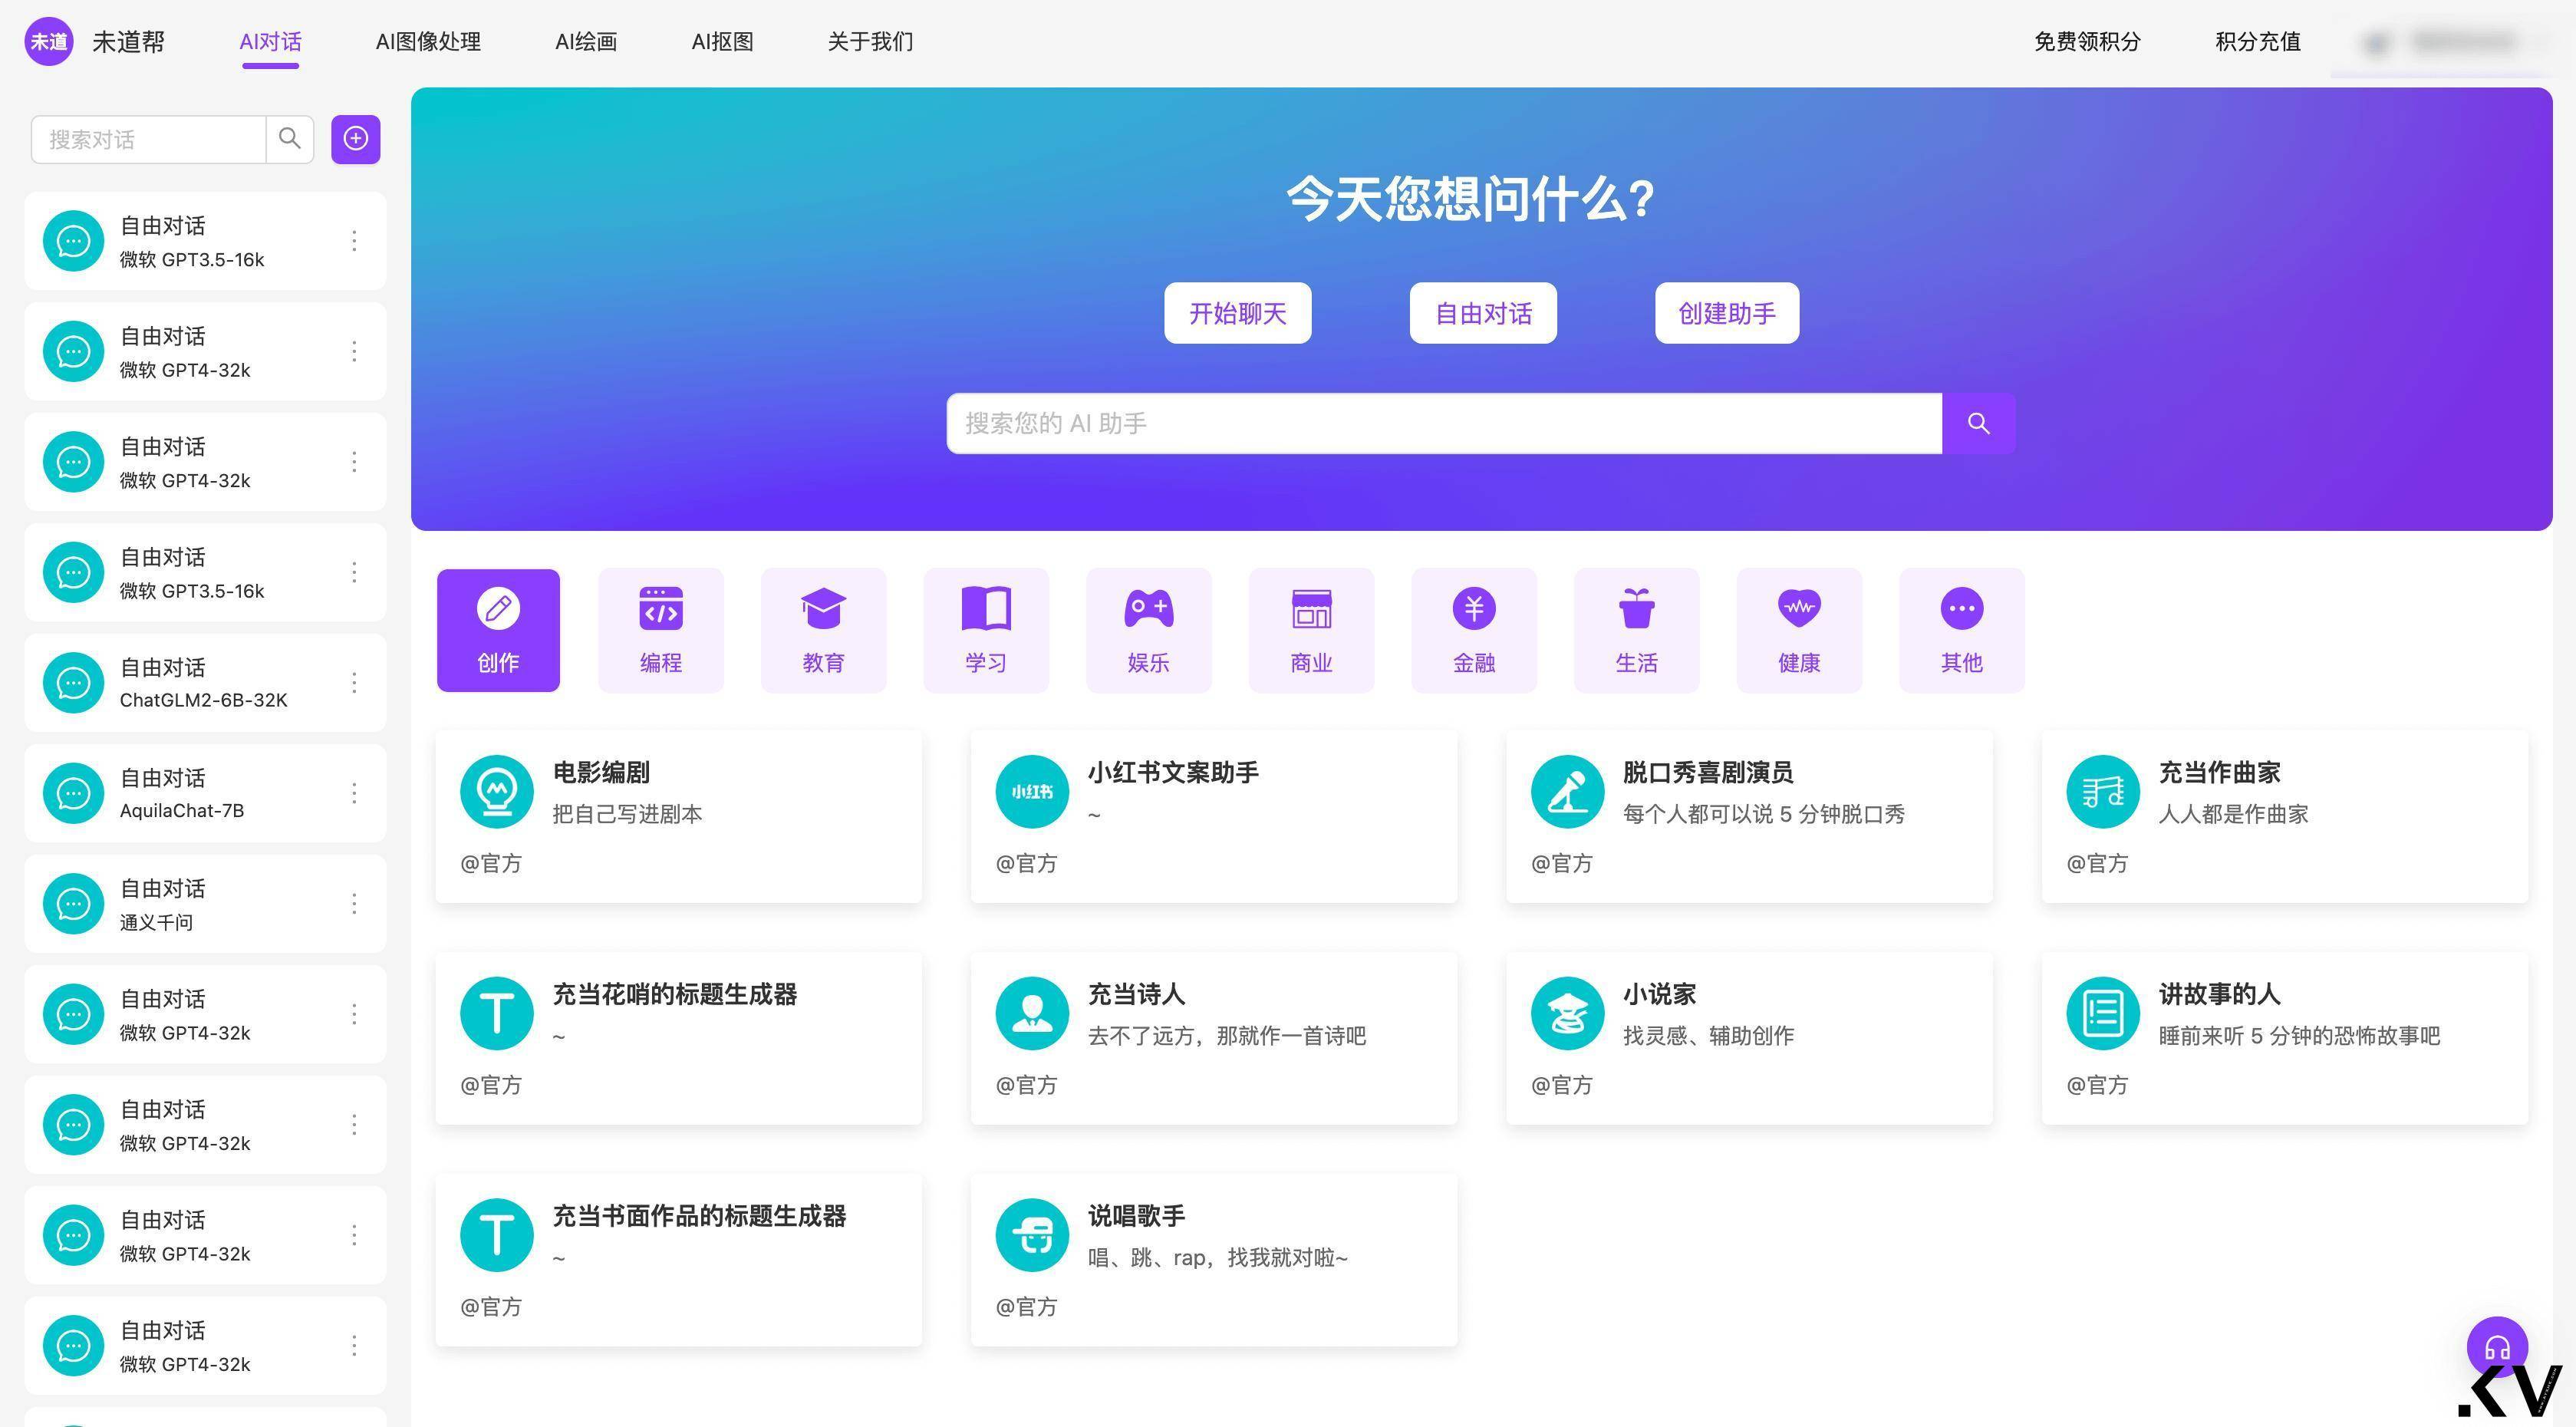Open the 充当花哨的标题生成器 assistant card
The height and width of the screenshot is (1427, 2576).
click(x=679, y=1038)
